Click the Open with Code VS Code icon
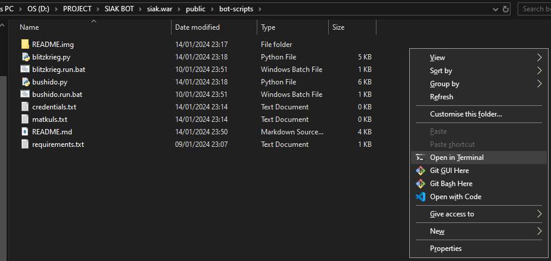Screen dimensions: 551x261 (421, 197)
